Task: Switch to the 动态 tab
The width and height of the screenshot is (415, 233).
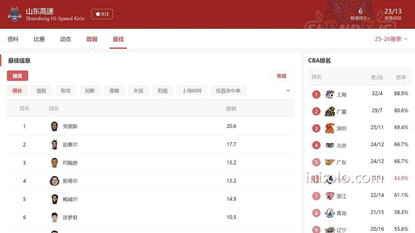Action: (x=66, y=39)
